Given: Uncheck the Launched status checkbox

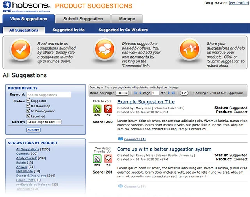Looking at the screenshot, I should [28, 116].
